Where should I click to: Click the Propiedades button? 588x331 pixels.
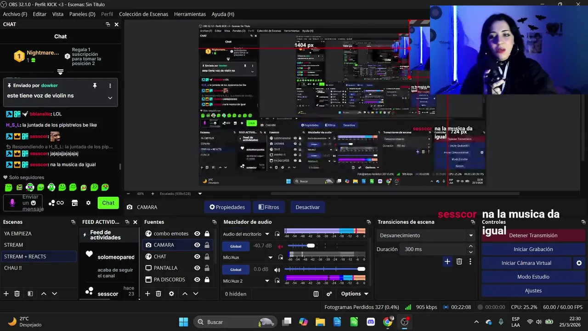click(227, 207)
